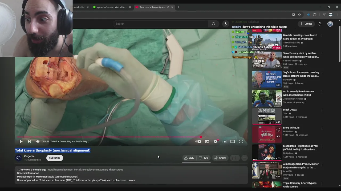The image size is (341, 191).
Task: Share this video
Action: [220, 158]
